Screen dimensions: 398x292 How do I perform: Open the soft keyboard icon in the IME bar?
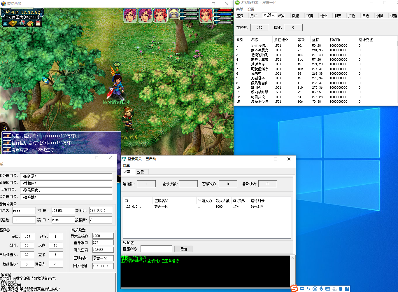click(328, 289)
